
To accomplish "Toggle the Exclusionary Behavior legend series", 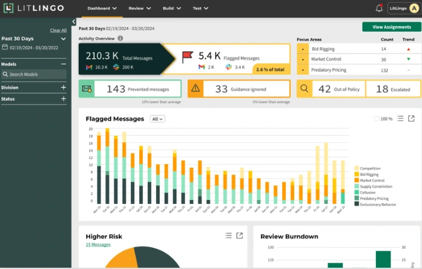I will (375, 204).
